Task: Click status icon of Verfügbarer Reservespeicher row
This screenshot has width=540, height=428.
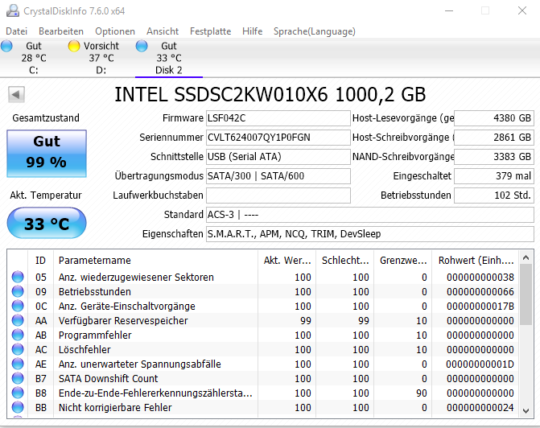Action: [x=18, y=320]
